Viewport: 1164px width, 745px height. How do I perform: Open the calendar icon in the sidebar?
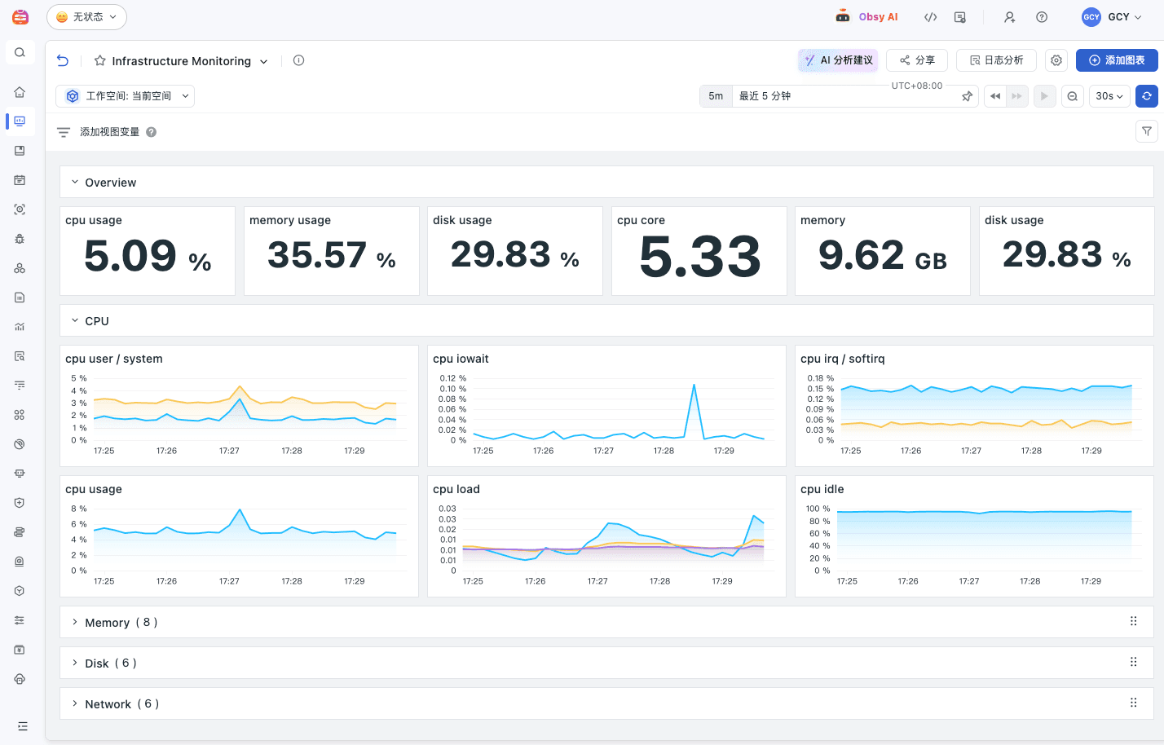20,180
